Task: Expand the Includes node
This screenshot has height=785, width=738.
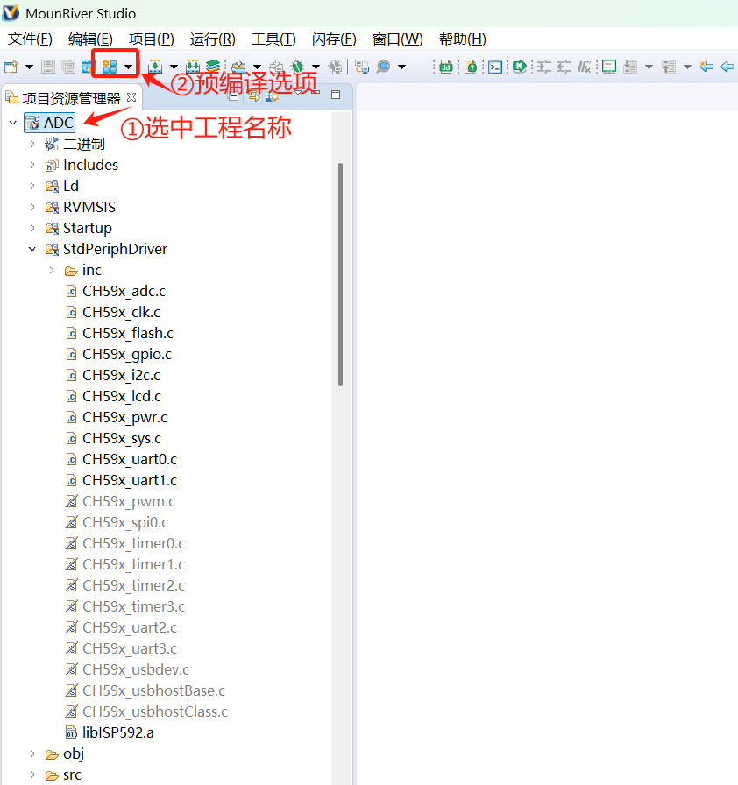Action: (x=32, y=165)
